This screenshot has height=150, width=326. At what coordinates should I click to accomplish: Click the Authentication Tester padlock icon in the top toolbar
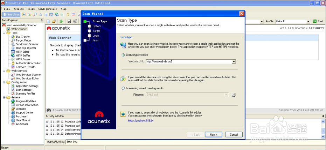[x=68, y=15]
